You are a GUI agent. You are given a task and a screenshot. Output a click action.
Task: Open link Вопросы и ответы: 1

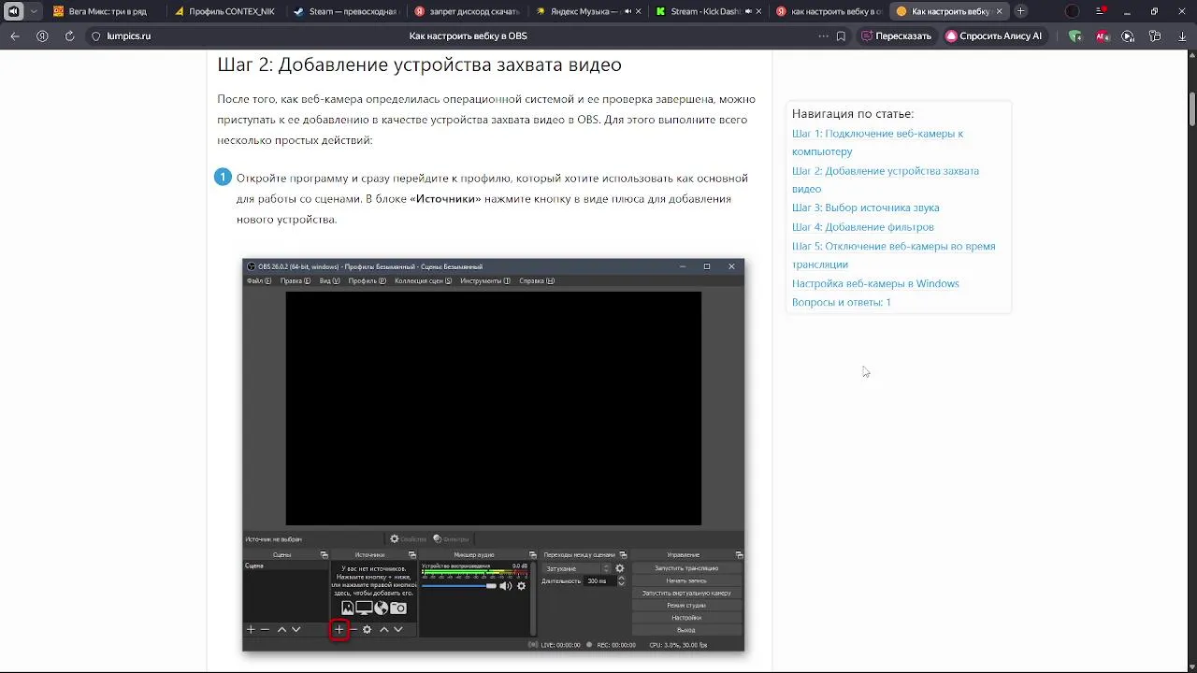click(842, 302)
